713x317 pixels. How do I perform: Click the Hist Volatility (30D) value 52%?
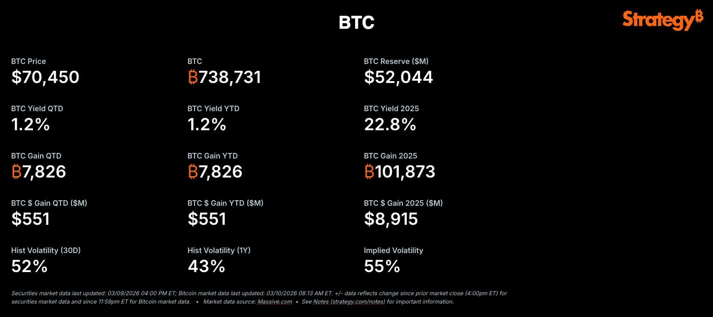pyautogui.click(x=29, y=266)
